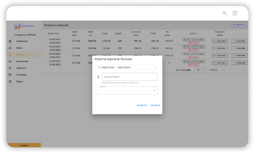
Task: Click Fluturasi for week 02.04.2023 row
Action: coord(198,54)
